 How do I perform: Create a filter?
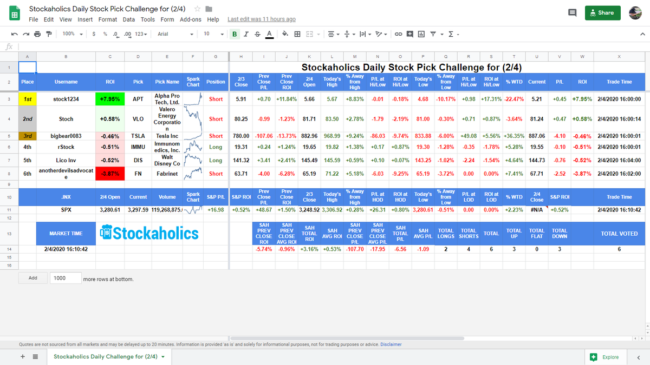pyautogui.click(x=433, y=34)
